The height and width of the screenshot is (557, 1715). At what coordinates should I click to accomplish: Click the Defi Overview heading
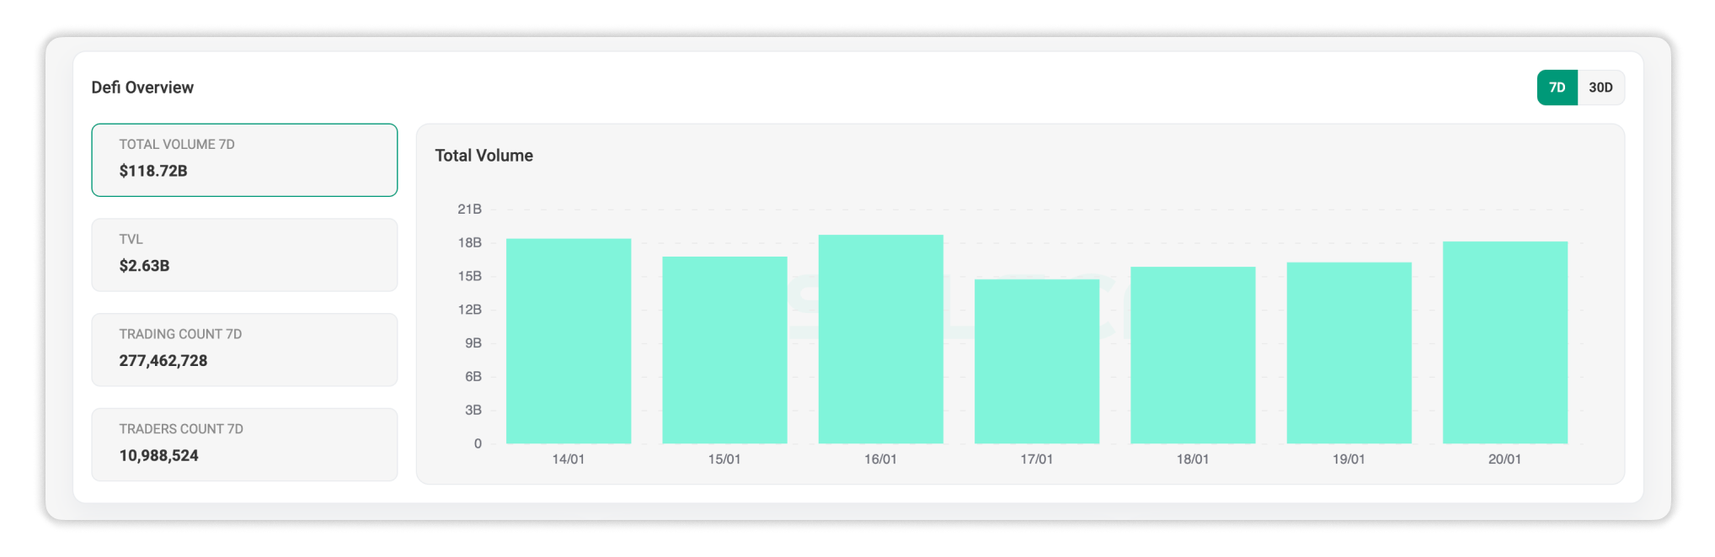[x=142, y=88]
